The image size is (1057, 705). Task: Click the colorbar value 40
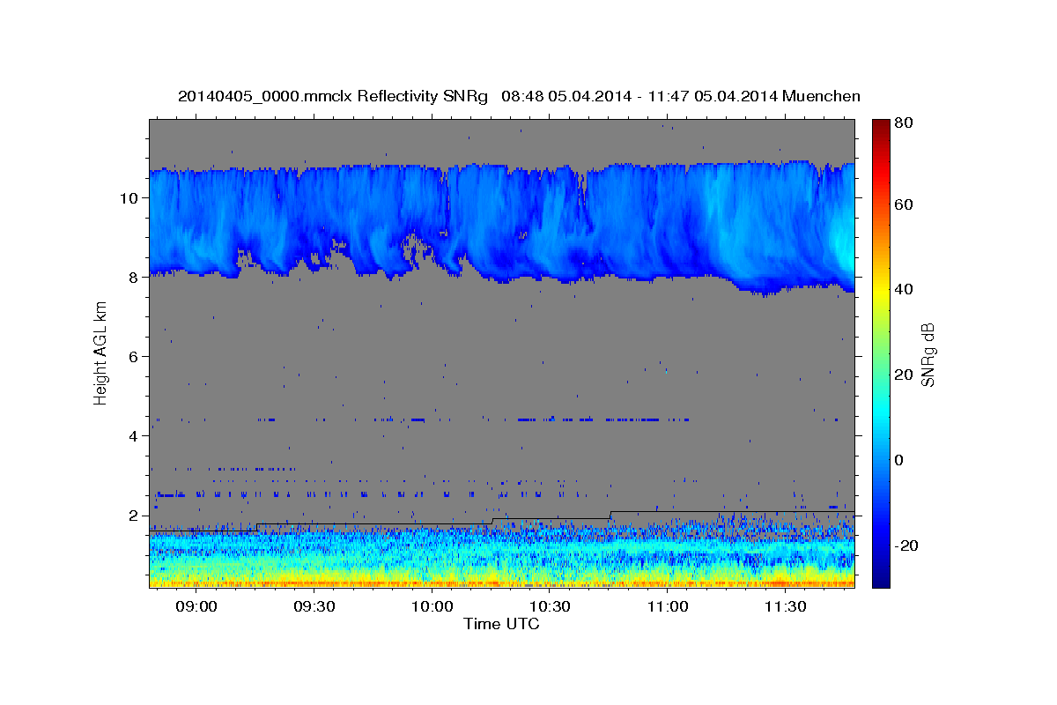(x=903, y=289)
